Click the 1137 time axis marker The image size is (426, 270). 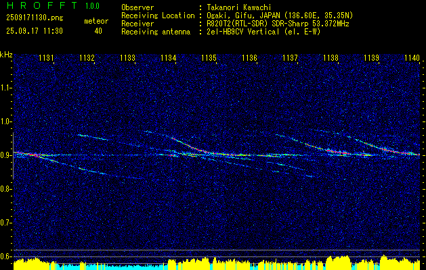coord(290,57)
